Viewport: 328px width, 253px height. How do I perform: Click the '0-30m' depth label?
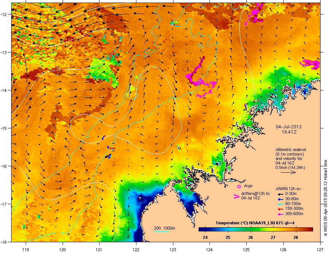(x=291, y=194)
